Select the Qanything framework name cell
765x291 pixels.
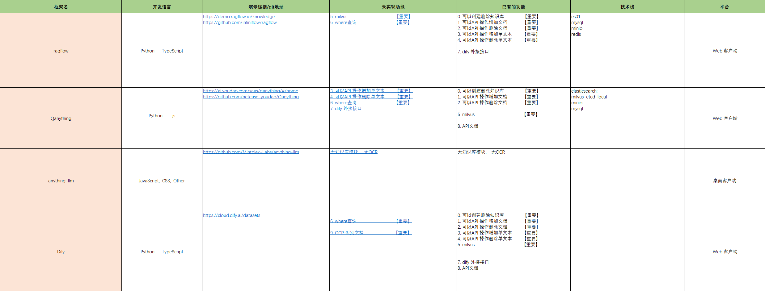pyautogui.click(x=61, y=118)
